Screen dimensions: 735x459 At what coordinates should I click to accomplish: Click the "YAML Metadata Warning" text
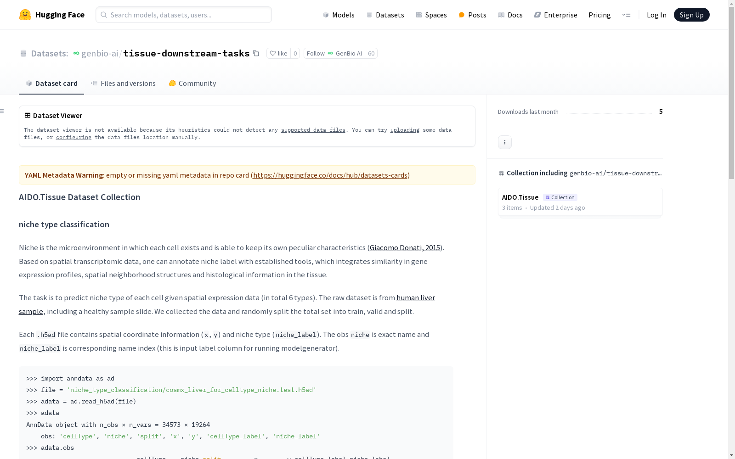tap(64, 175)
